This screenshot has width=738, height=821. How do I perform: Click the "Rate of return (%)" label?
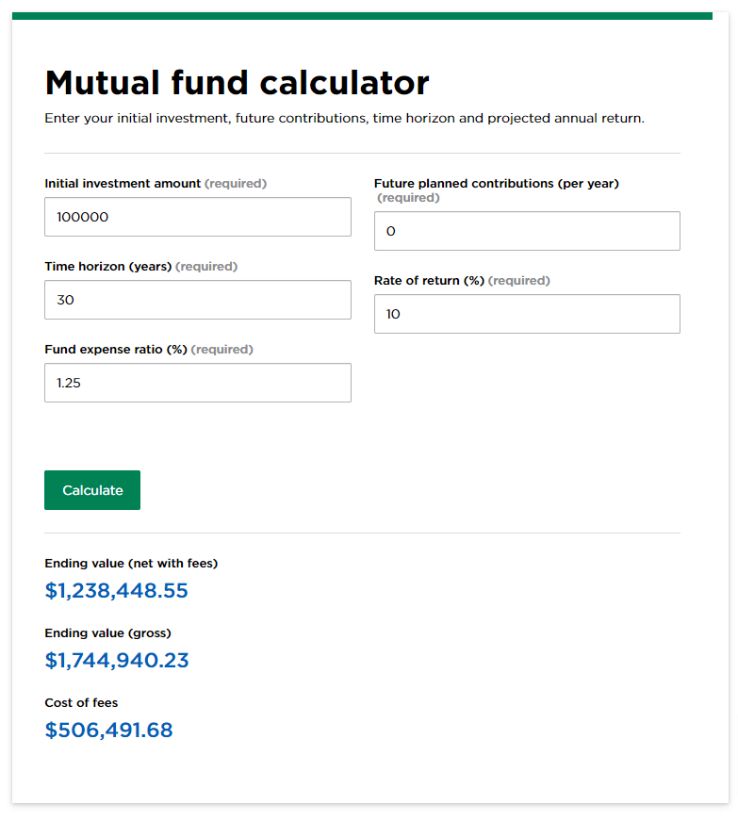[429, 281]
